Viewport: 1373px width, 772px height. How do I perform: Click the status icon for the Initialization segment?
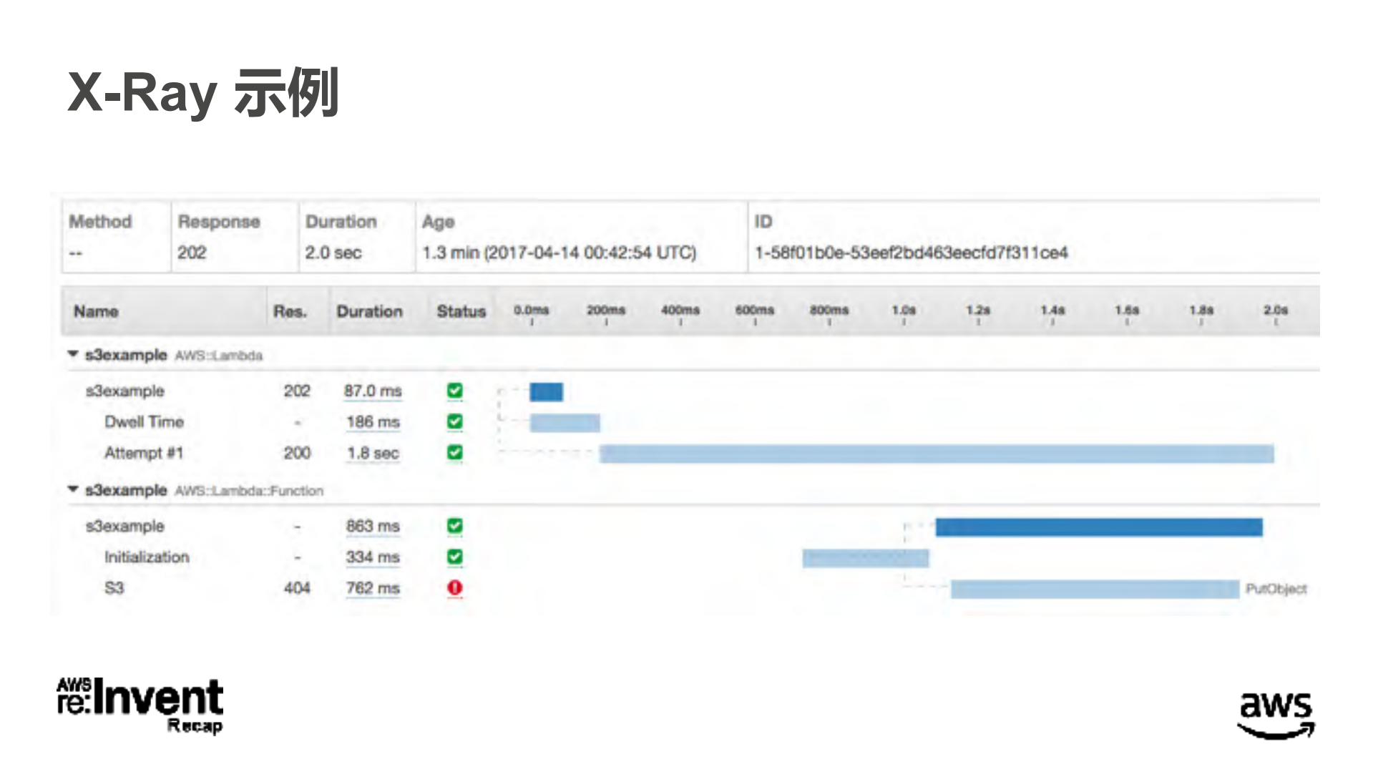pyautogui.click(x=456, y=557)
